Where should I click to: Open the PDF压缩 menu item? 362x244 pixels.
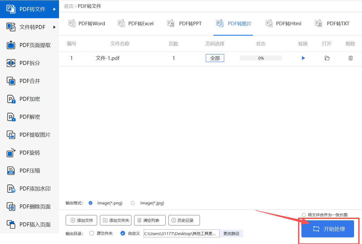[x=30, y=171]
